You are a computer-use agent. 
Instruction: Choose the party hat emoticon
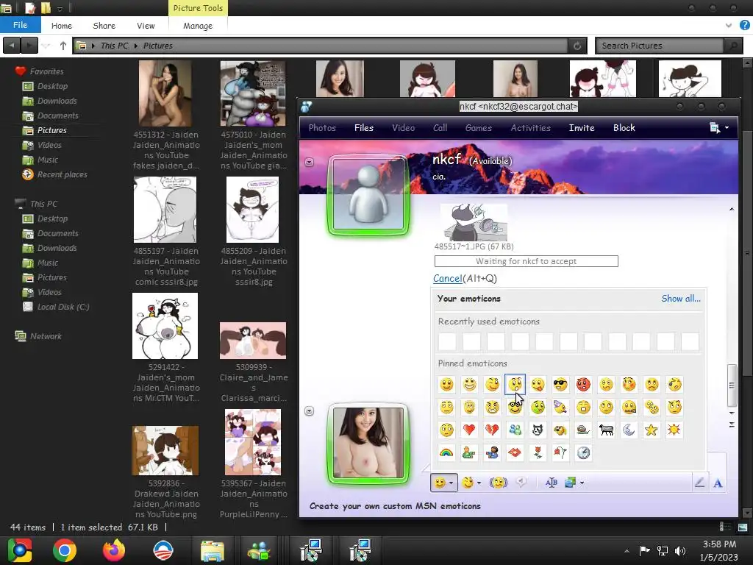coord(560,408)
